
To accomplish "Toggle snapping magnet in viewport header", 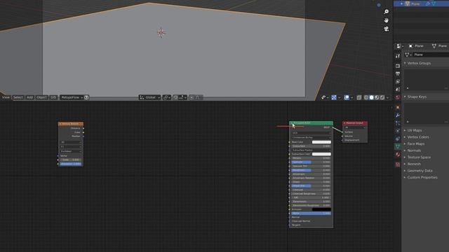I will pyautogui.click(x=175, y=97).
